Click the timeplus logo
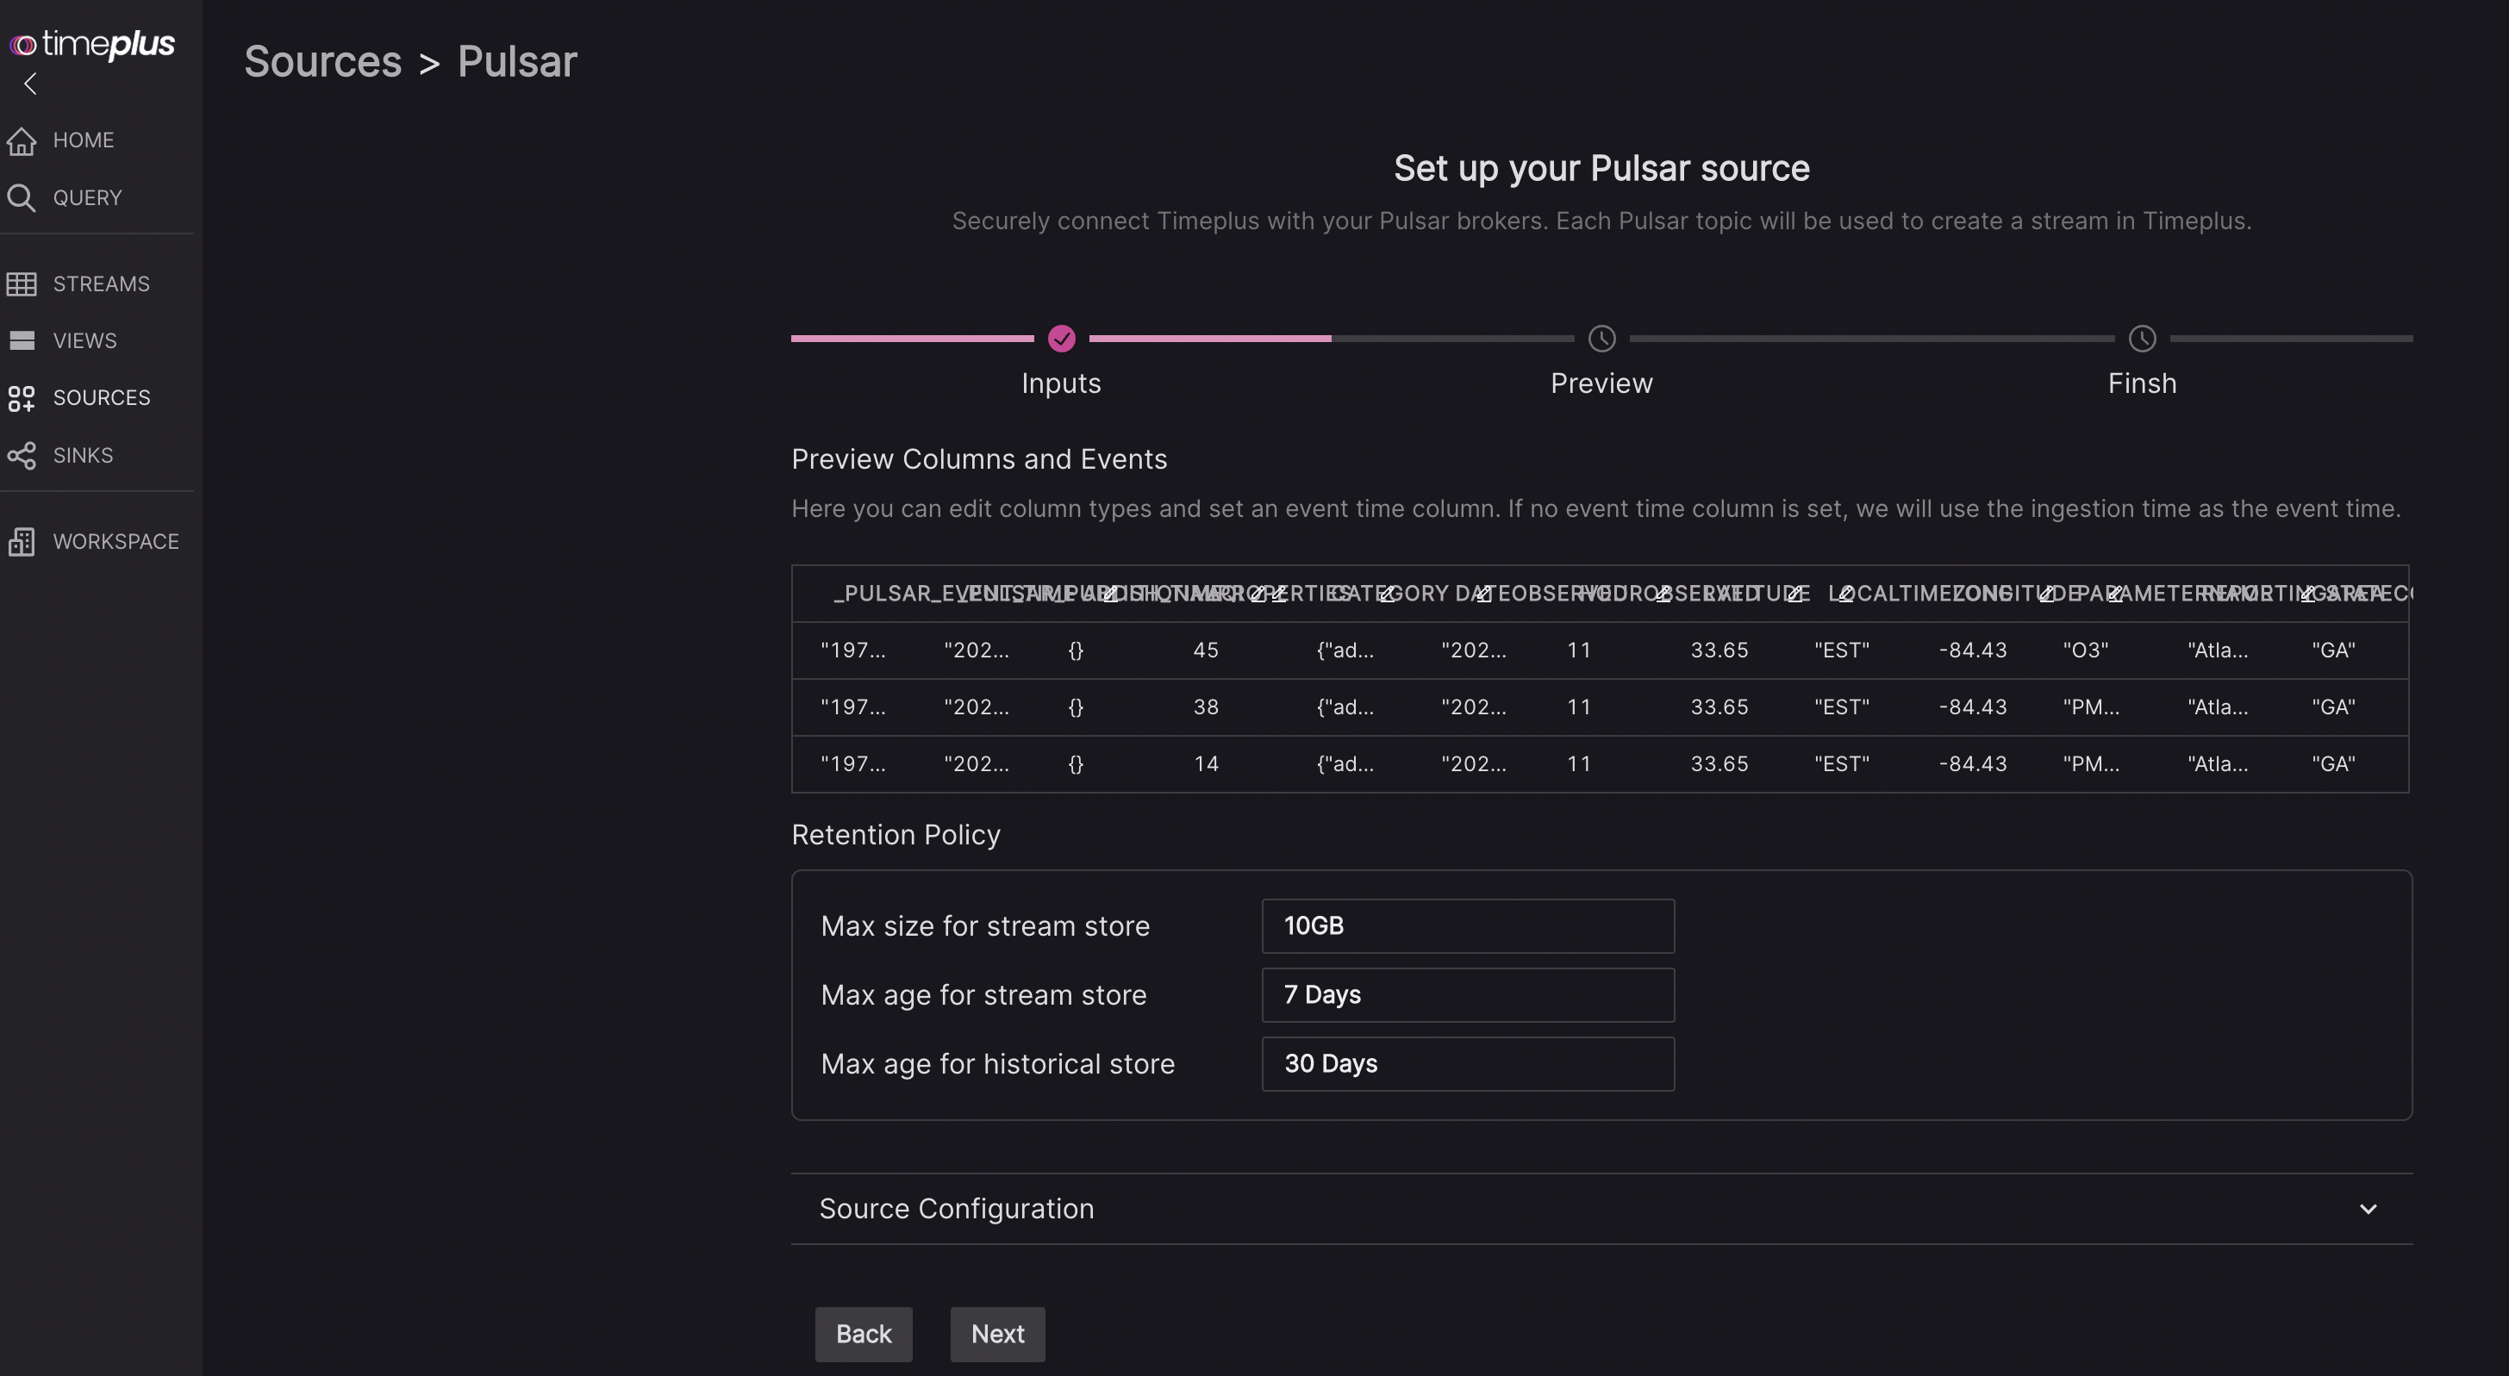This screenshot has width=2509, height=1376. [x=92, y=44]
